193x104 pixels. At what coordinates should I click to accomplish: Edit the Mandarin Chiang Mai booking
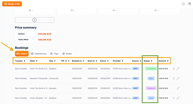(178, 78)
